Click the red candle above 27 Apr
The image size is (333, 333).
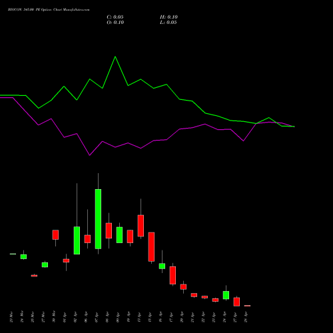(236, 302)
